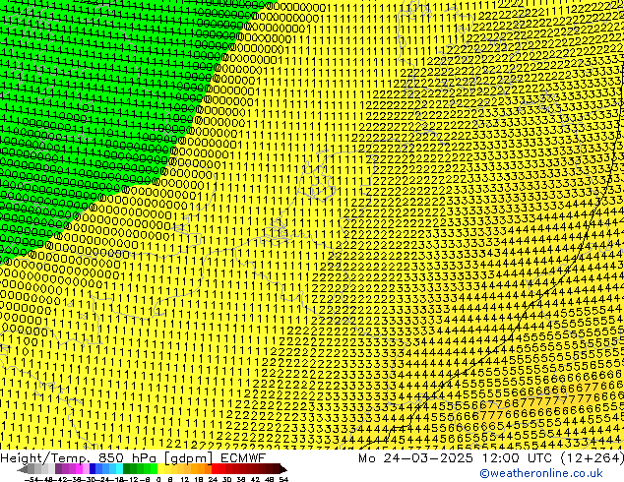The height and width of the screenshot is (482, 624).
Task: Click the right dark arrow end of the color scale
Action: [x=283, y=469]
